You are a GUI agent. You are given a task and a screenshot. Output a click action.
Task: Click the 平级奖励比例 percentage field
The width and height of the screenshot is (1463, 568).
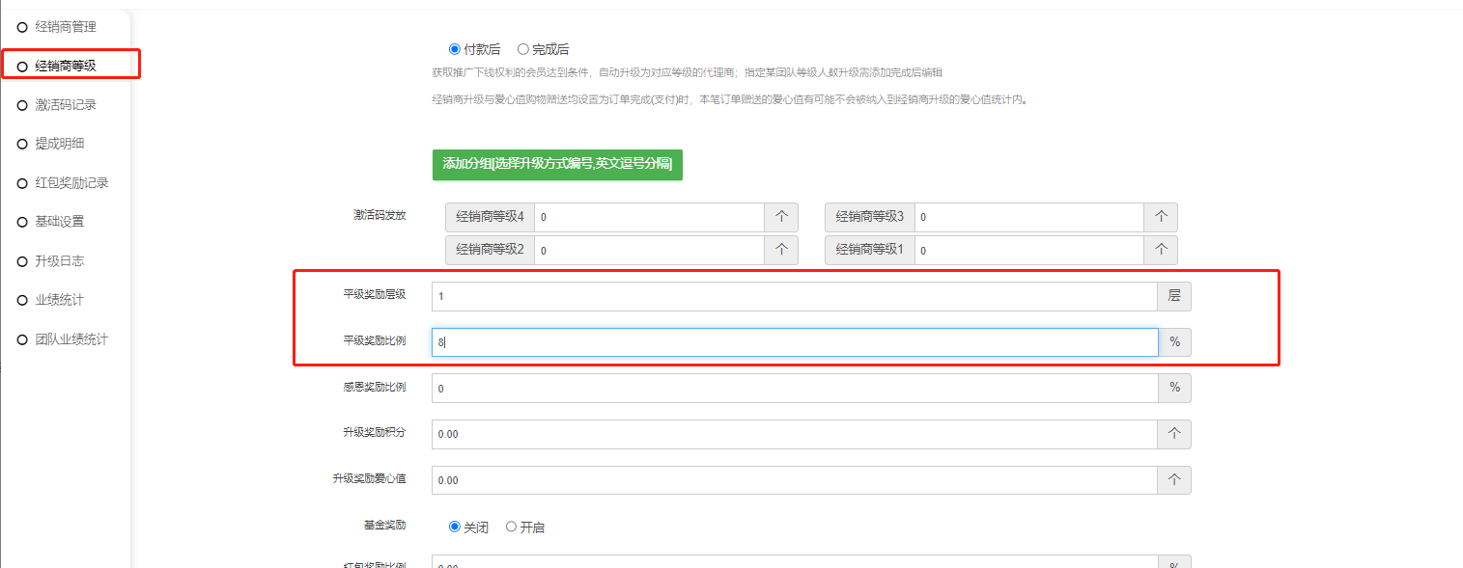[x=794, y=342]
